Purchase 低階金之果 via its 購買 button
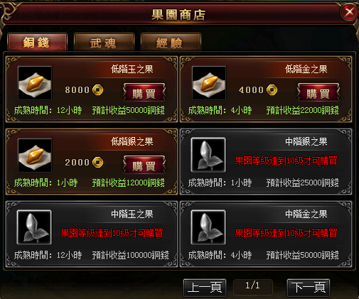The width and height of the screenshot is (359, 299). point(318,92)
